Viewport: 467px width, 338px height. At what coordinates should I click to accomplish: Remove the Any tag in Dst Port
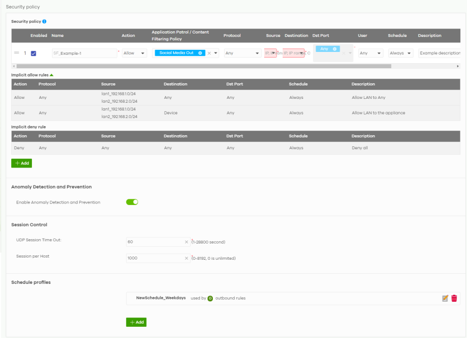tap(335, 49)
